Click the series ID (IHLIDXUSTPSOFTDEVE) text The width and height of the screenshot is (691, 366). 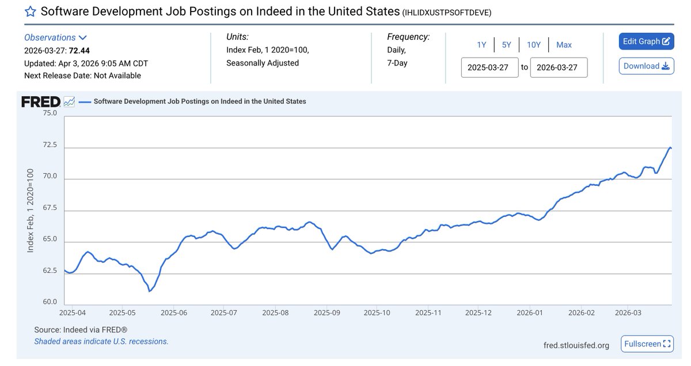pos(447,12)
